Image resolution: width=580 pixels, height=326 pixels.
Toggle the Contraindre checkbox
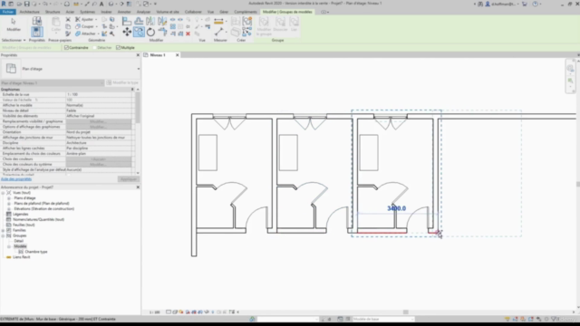point(66,48)
